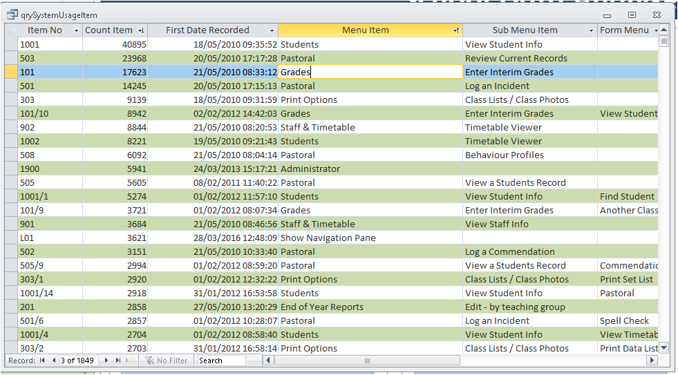The height and width of the screenshot is (375, 678).
Task: Click the 'View Staff Info' cell
Action: point(530,224)
